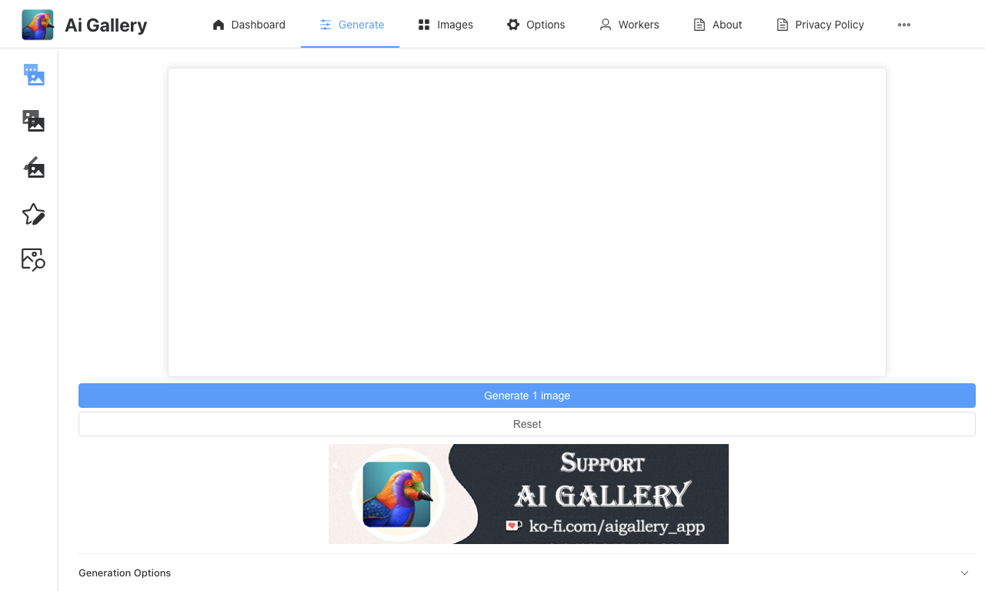This screenshot has width=985, height=591.
Task: Click the About document icon
Action: pyautogui.click(x=700, y=25)
